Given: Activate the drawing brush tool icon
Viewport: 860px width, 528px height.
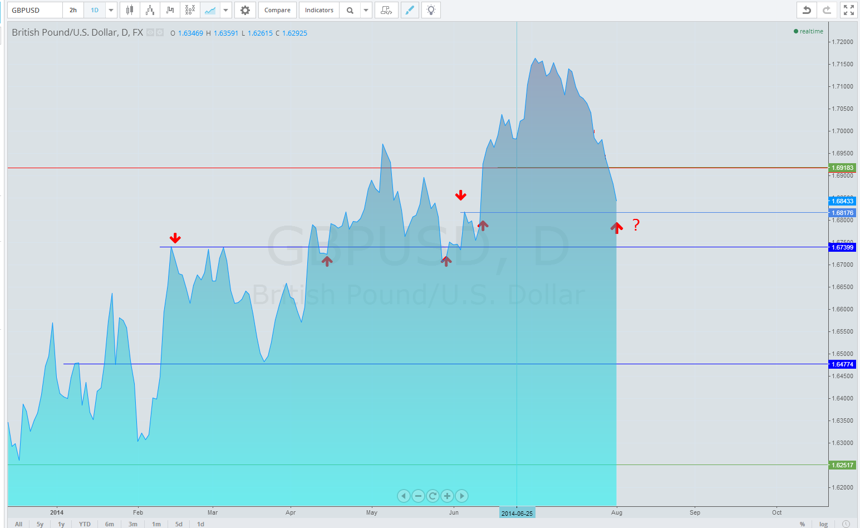Looking at the screenshot, I should (x=410, y=10).
